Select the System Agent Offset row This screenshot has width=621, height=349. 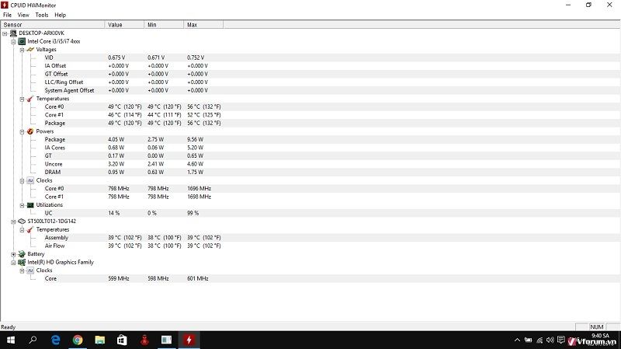(x=310, y=90)
